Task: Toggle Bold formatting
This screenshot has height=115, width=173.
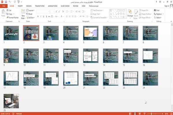Action: (x=38, y=16)
